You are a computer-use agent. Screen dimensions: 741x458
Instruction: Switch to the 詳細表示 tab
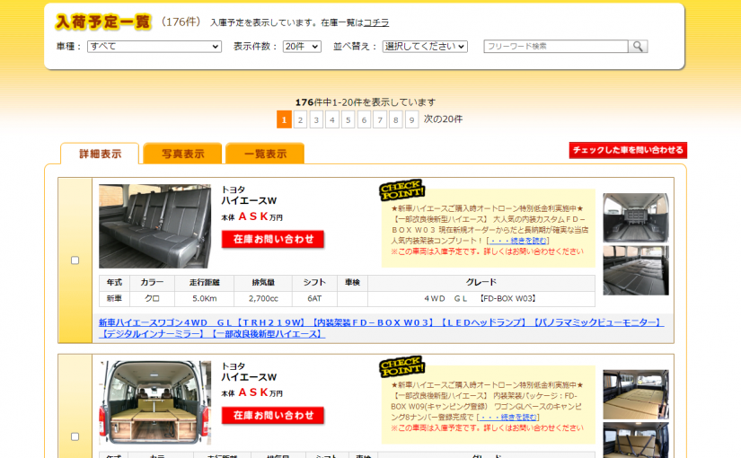pos(100,154)
